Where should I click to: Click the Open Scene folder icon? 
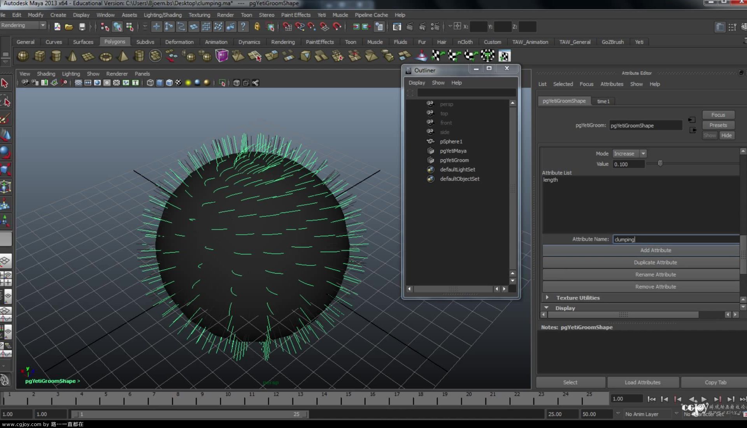tap(69, 27)
